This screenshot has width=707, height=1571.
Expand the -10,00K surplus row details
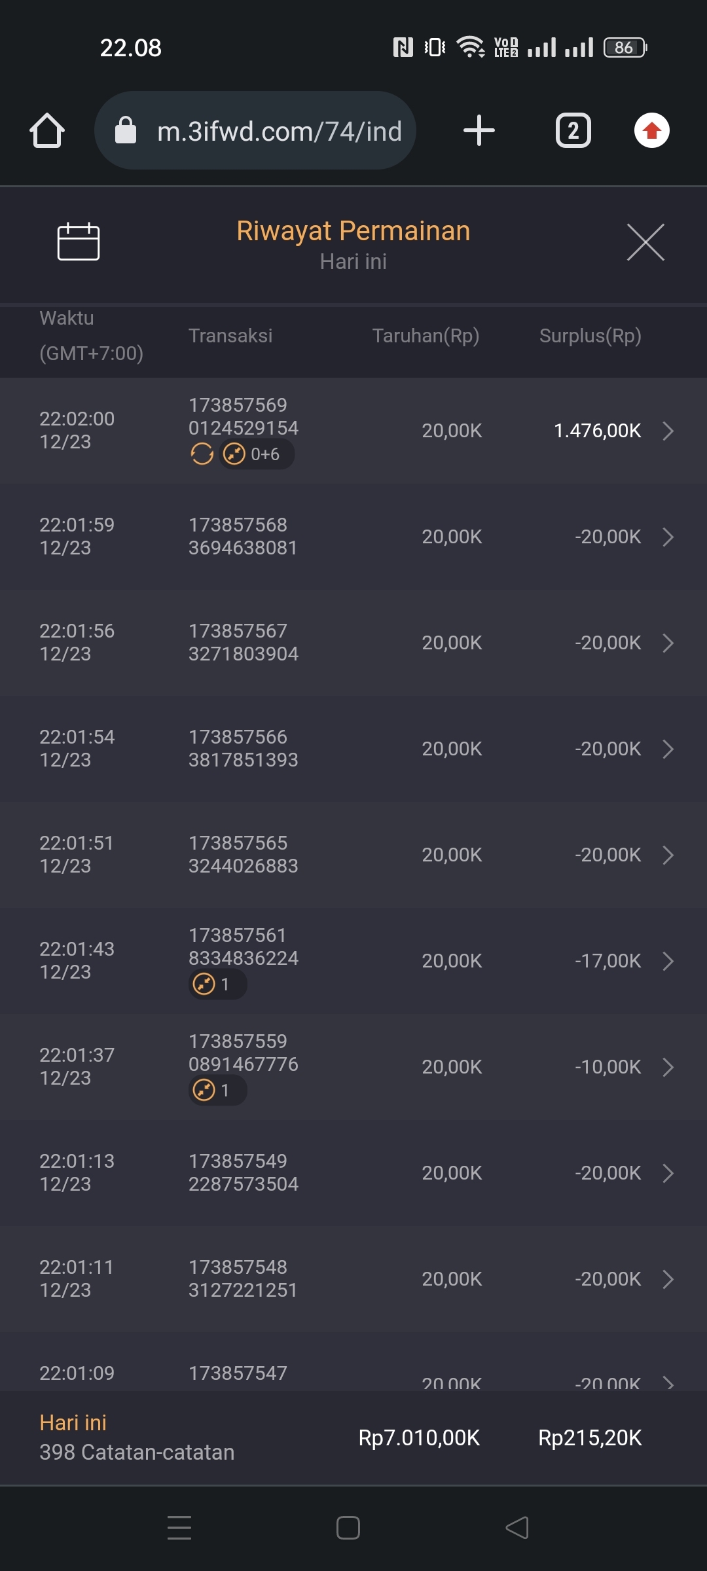pyautogui.click(x=668, y=1067)
